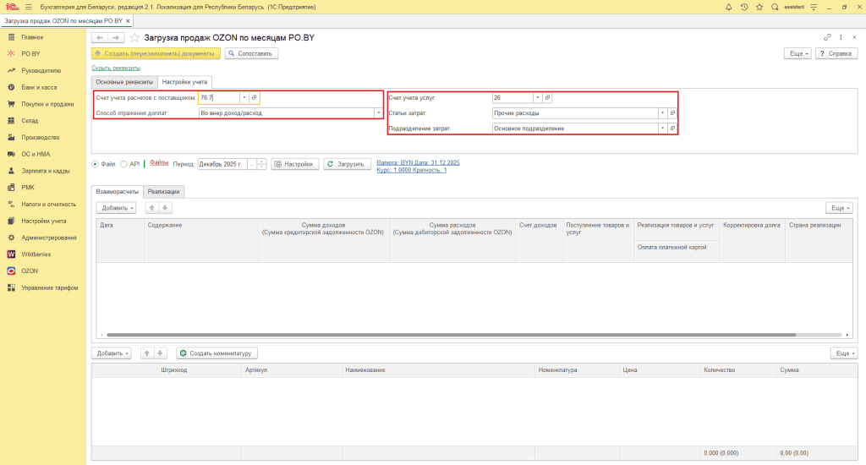Increase the Период value with stepper
The height and width of the screenshot is (465, 866).
coord(262,161)
